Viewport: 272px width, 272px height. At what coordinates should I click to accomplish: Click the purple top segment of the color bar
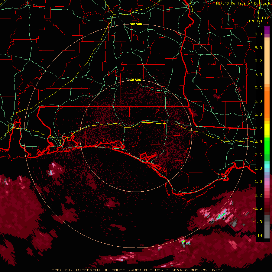(267, 30)
